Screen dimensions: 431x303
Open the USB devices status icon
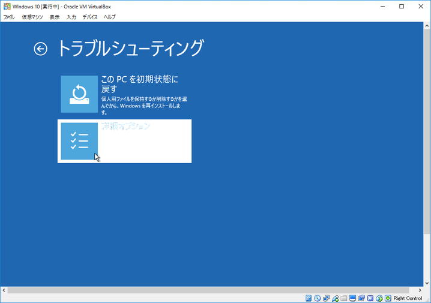click(x=335, y=298)
